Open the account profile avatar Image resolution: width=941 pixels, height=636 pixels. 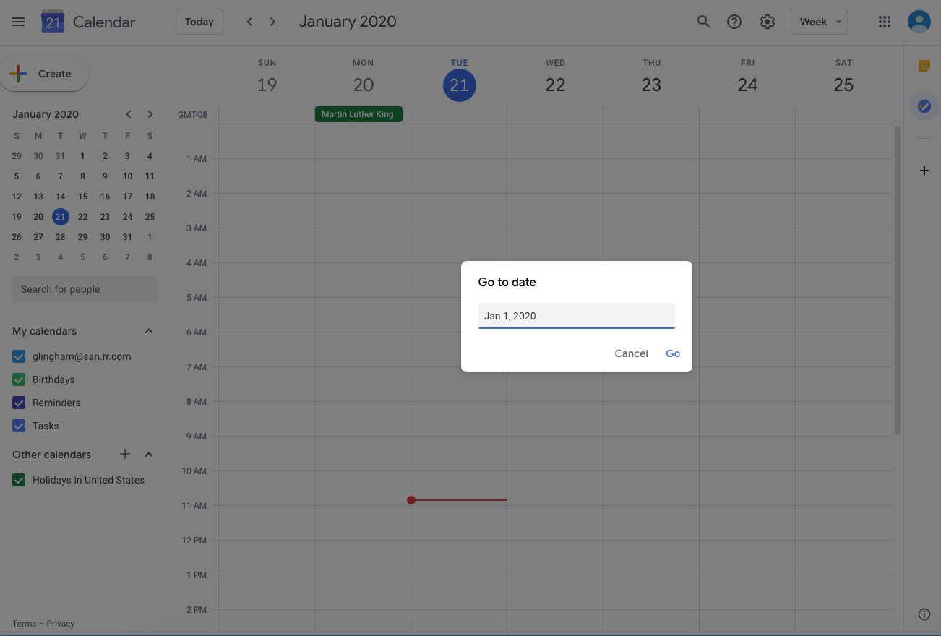click(x=919, y=22)
